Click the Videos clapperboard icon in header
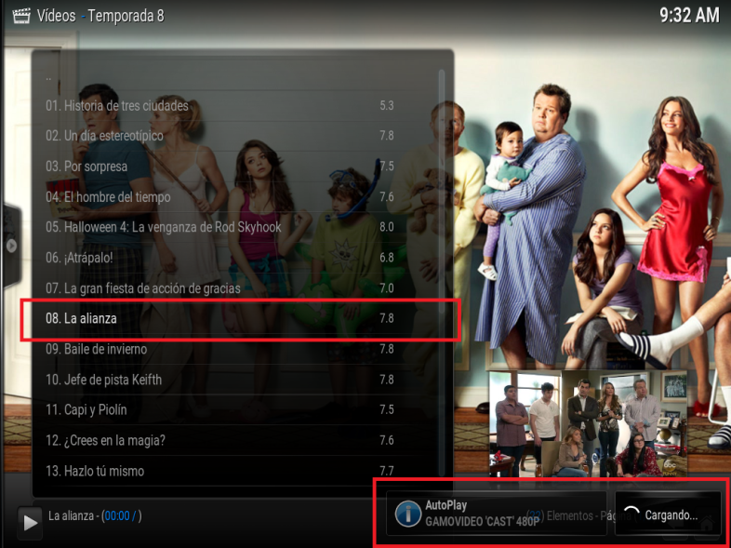731x548 pixels. tap(21, 16)
